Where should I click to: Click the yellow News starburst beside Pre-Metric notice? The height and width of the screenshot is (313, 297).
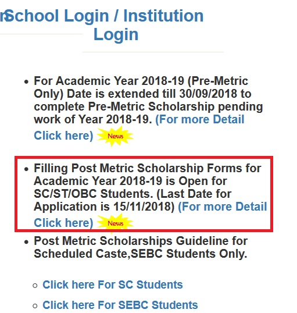tap(115, 136)
